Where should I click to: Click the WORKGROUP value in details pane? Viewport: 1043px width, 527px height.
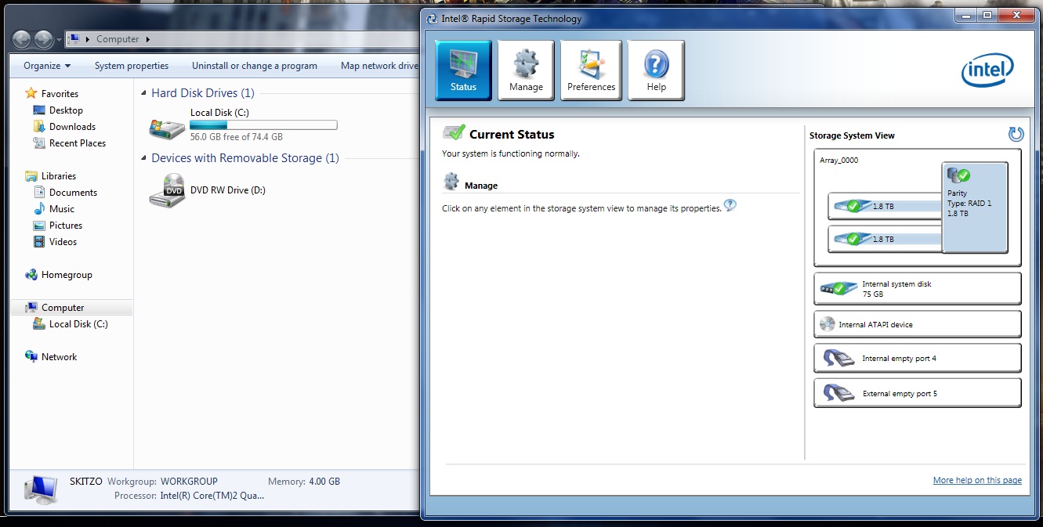[x=189, y=482]
